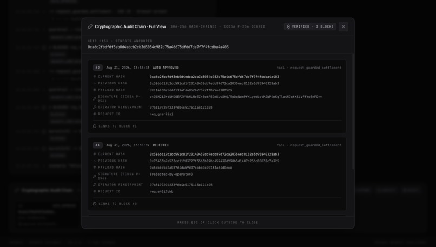Click block #2 previous hash value
The height and width of the screenshot is (247, 436).
point(214,83)
